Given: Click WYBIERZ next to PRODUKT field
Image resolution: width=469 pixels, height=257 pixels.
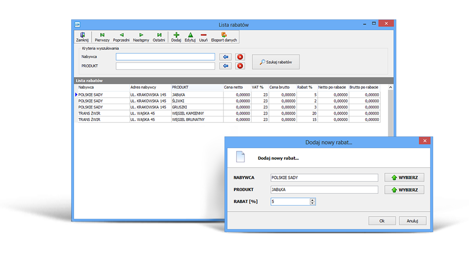Looking at the screenshot, I should (x=404, y=190).
